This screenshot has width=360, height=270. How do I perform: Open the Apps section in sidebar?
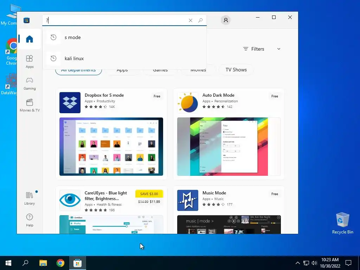(30, 62)
